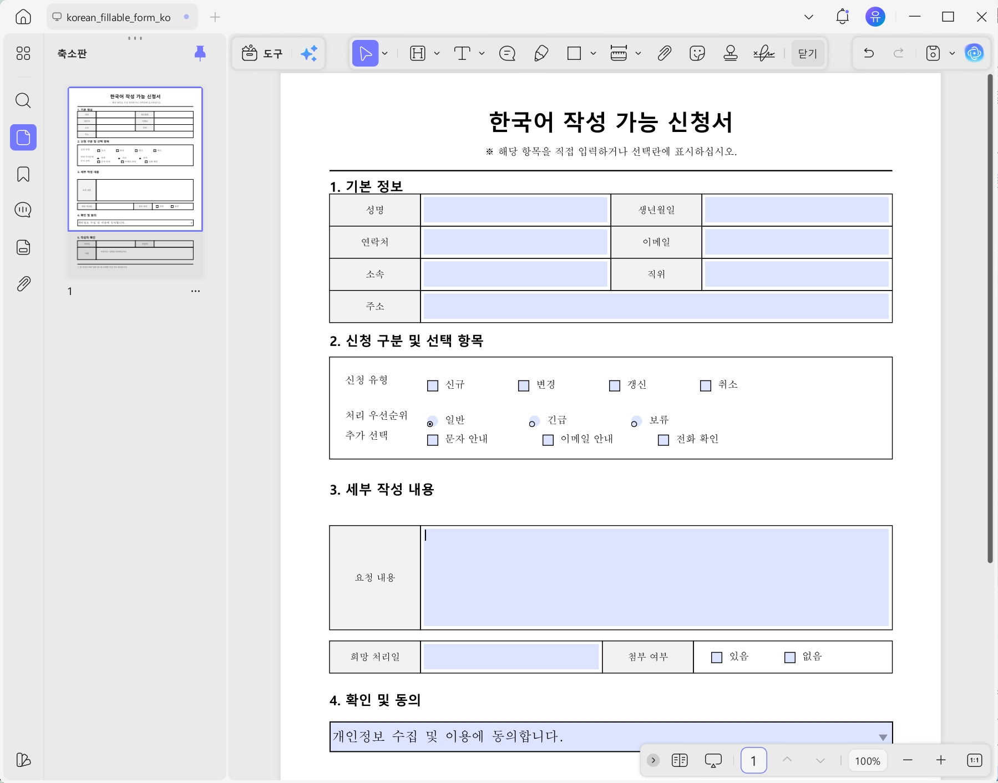Open the signature tool
The width and height of the screenshot is (998, 783).
764,53
